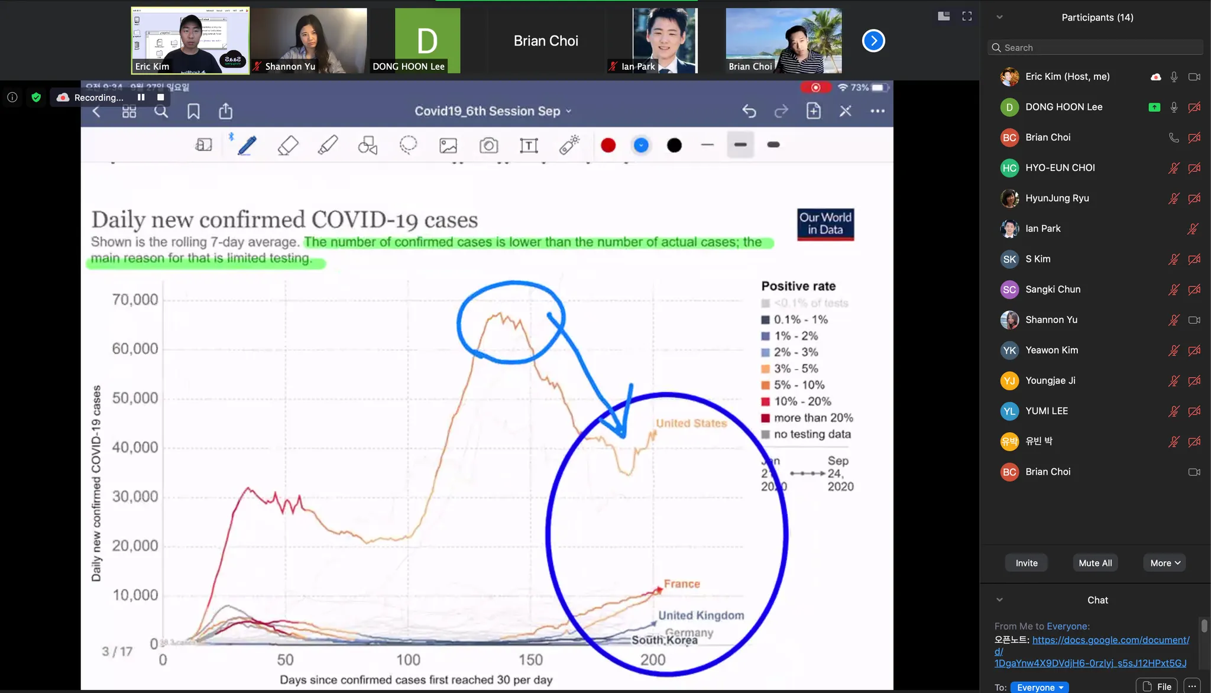Viewport: 1211px width, 693px height.
Task: Choose the Lasso selection tool
Action: point(408,145)
